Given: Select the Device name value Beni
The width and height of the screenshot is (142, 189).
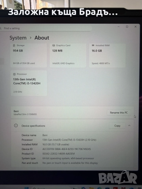Looking at the screenshot, I should (45, 135).
